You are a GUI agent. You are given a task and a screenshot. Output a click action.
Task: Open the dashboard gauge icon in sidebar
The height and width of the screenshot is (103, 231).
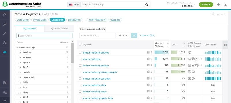pyautogui.click(x=5, y=15)
